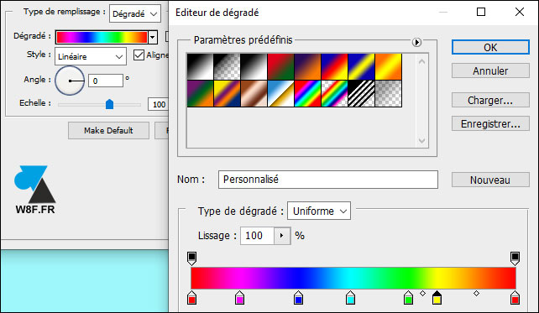Image resolution: width=539 pixels, height=313 pixels.
Task: Open Type de dégradé Uniforme dropdown
Action: (319, 211)
